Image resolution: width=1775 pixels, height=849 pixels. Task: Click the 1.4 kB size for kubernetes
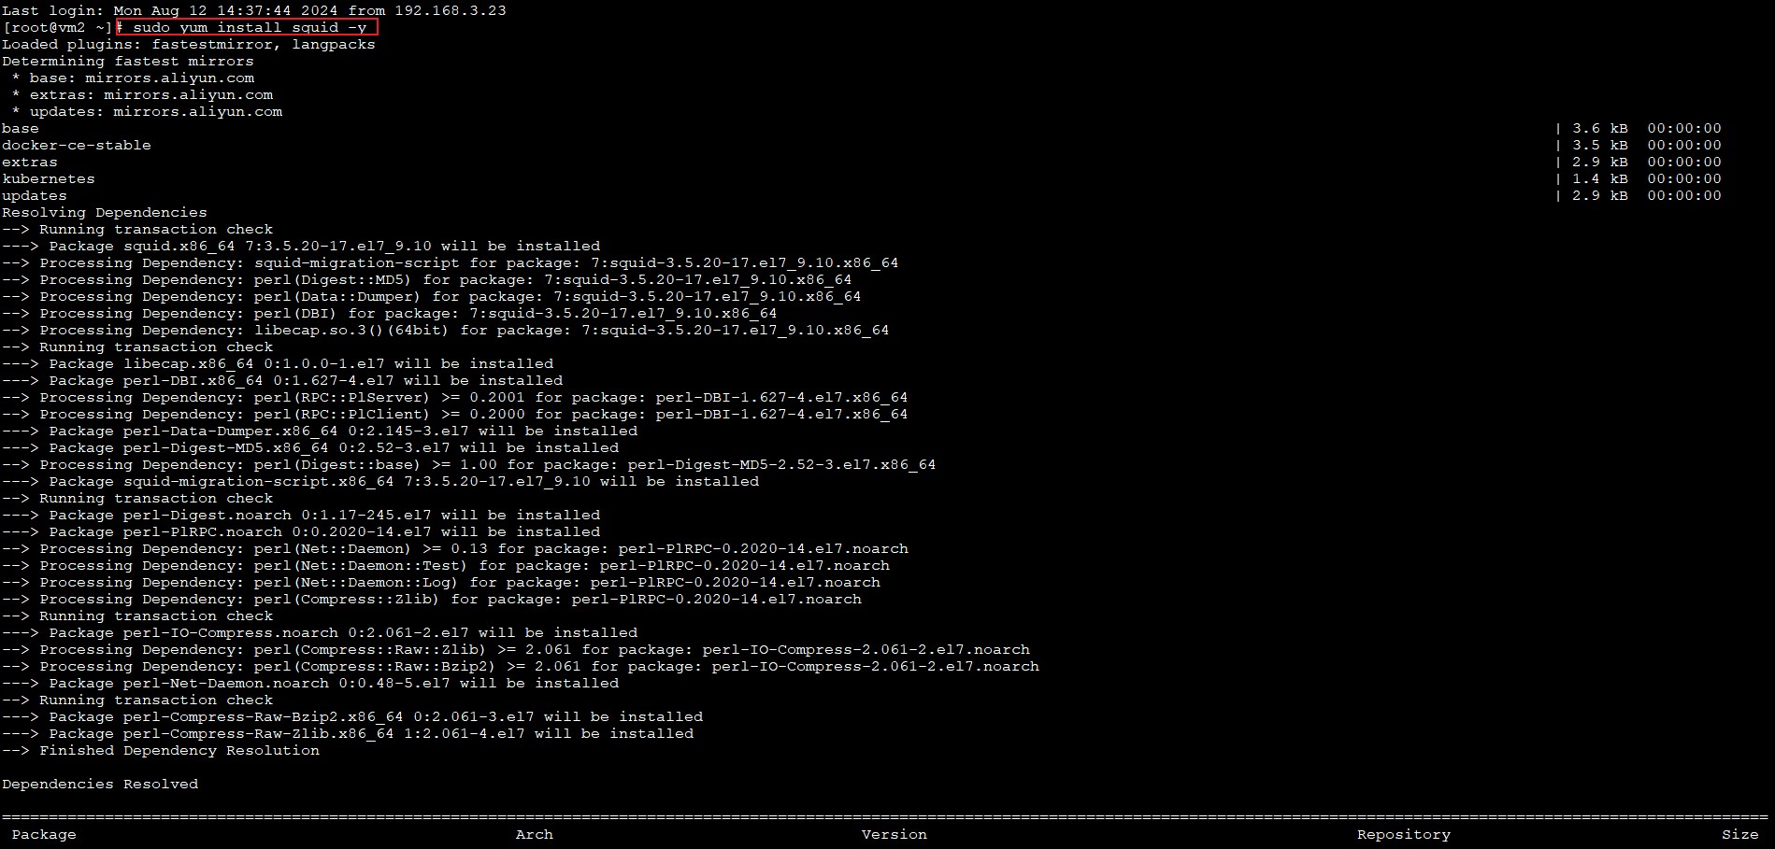[x=1599, y=178]
